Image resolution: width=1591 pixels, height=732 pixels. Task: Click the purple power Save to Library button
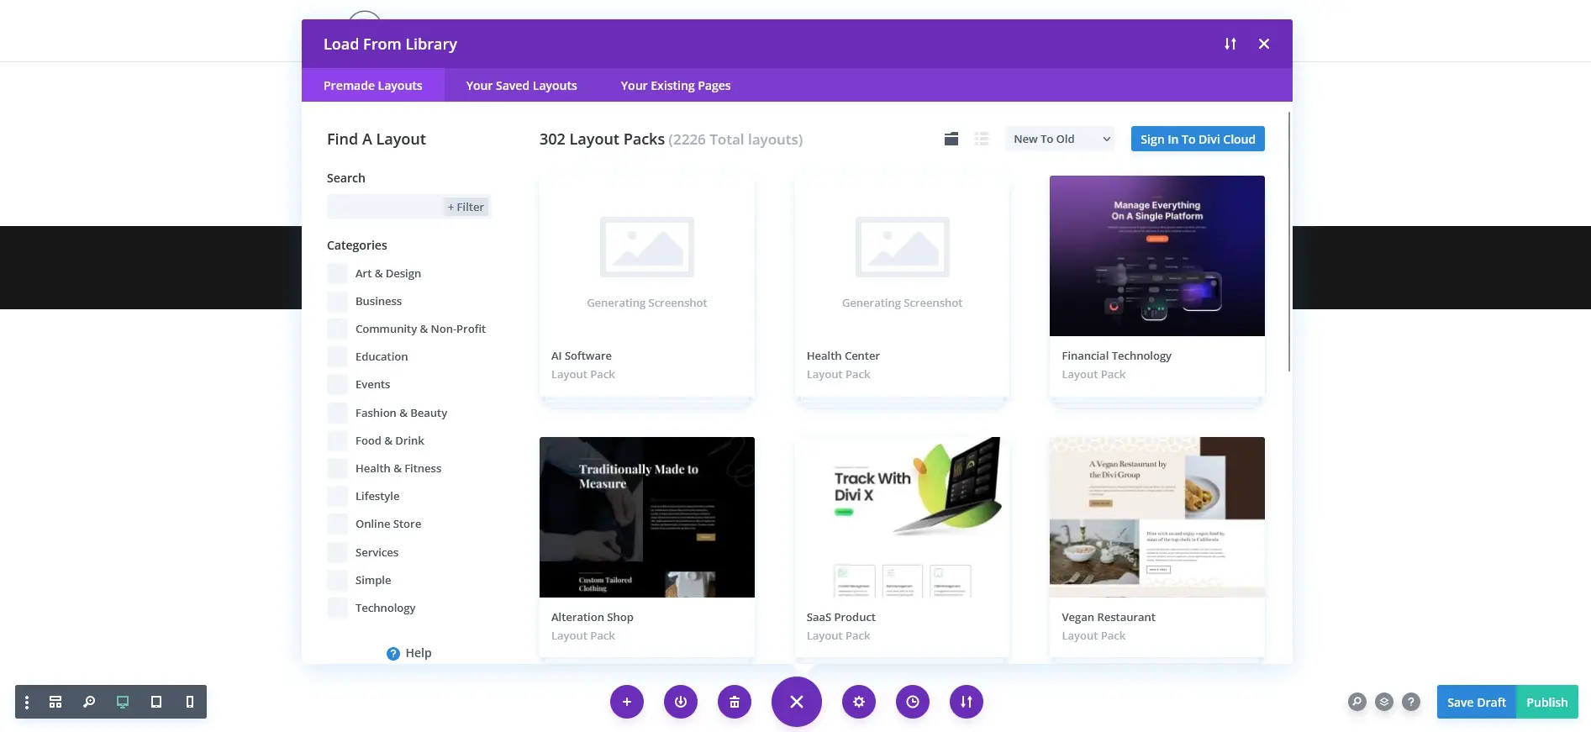click(x=681, y=702)
